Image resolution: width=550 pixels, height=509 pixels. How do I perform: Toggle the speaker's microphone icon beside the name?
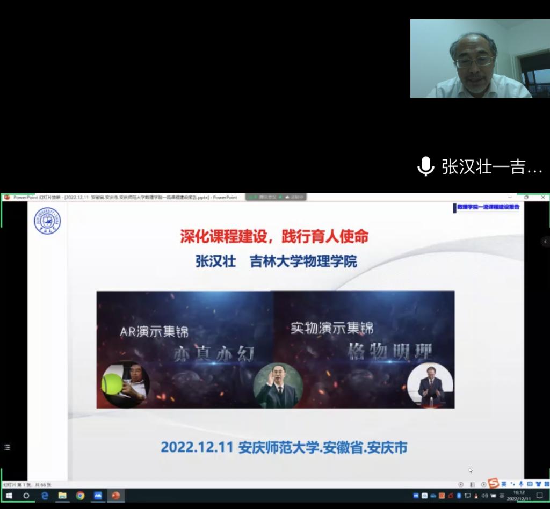(425, 166)
